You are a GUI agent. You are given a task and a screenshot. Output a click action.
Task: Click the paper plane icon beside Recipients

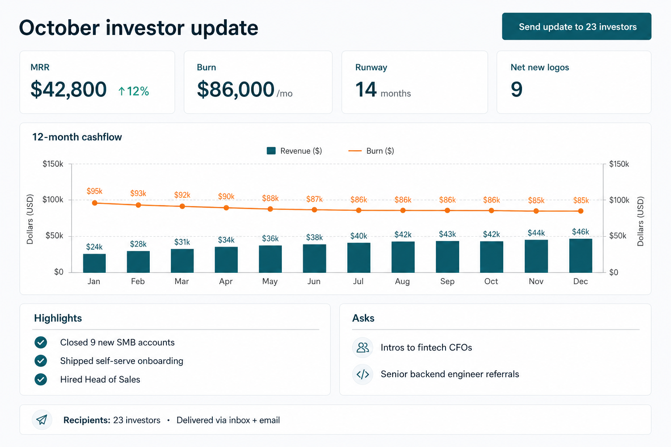tap(42, 420)
